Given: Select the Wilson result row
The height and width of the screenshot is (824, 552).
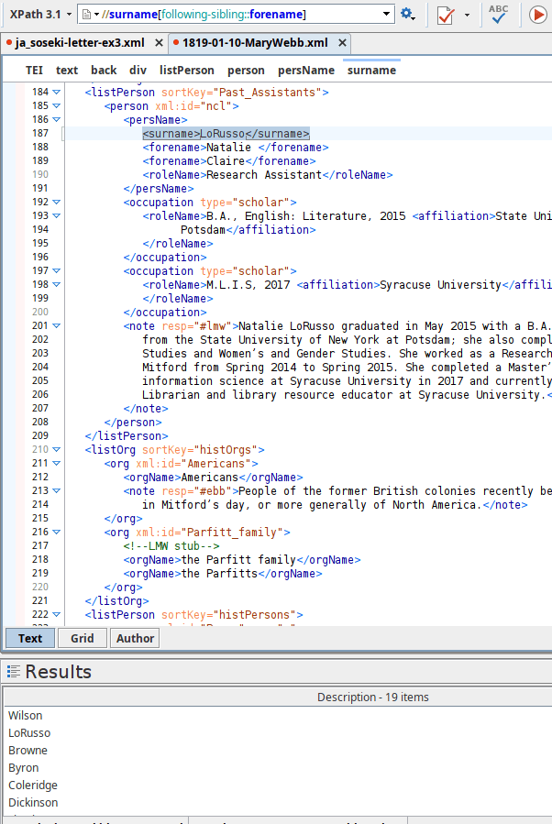Looking at the screenshot, I should point(279,715).
